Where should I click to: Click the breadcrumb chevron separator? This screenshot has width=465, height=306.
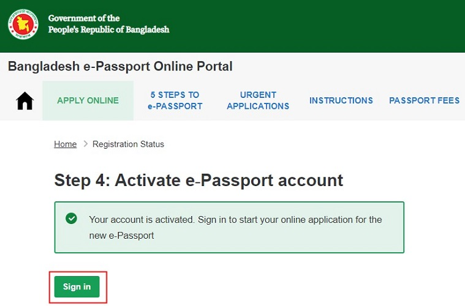pyautogui.click(x=85, y=144)
